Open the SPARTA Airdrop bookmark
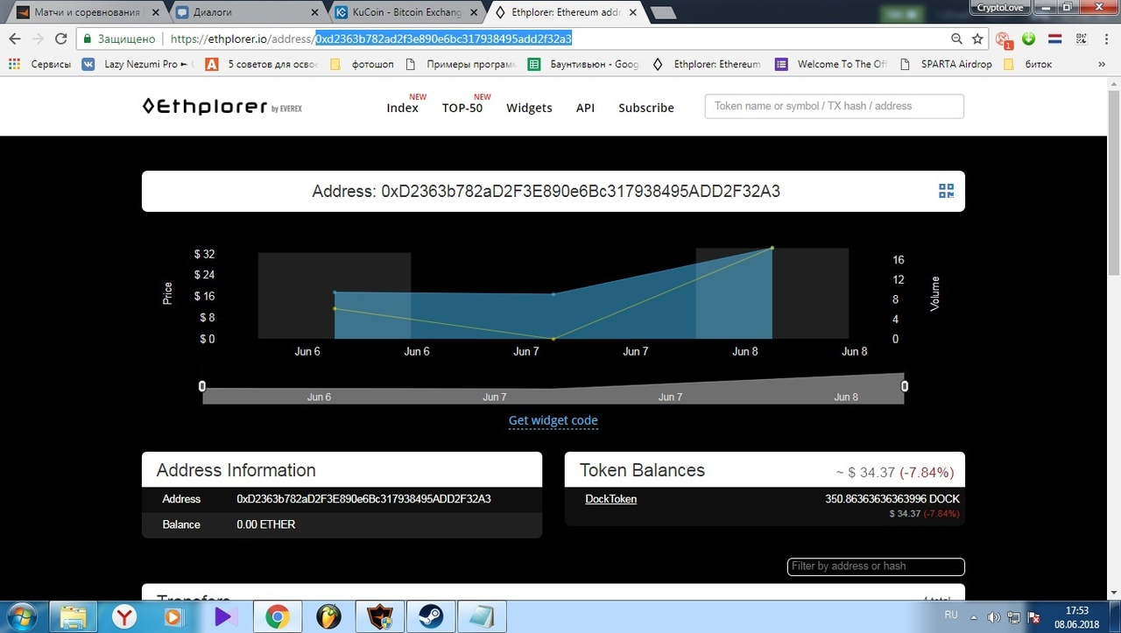This screenshot has height=633, width=1121. 946,64
